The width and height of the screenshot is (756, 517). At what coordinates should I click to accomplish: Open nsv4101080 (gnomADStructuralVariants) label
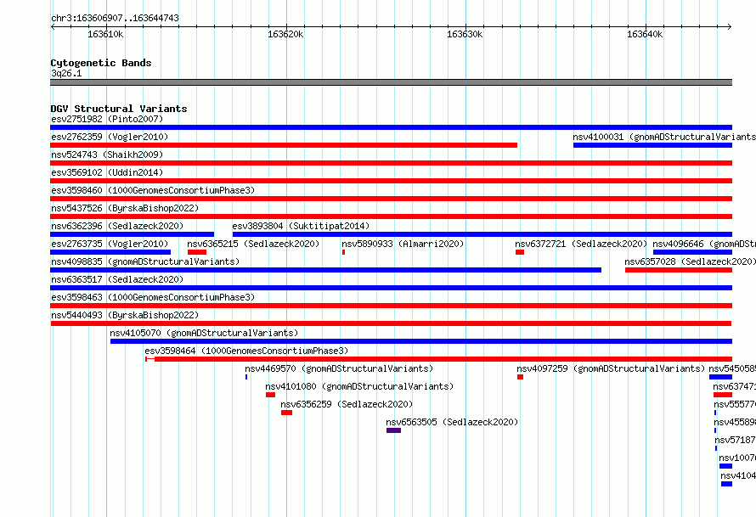(x=359, y=386)
